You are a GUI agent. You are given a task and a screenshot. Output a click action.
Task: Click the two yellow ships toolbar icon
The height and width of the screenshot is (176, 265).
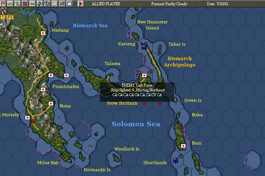[x=17, y=4]
